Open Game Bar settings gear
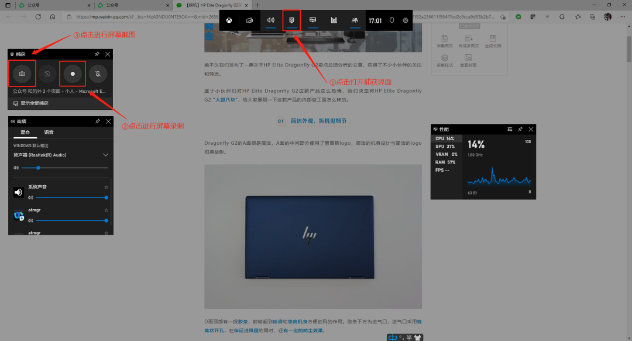 [x=406, y=20]
